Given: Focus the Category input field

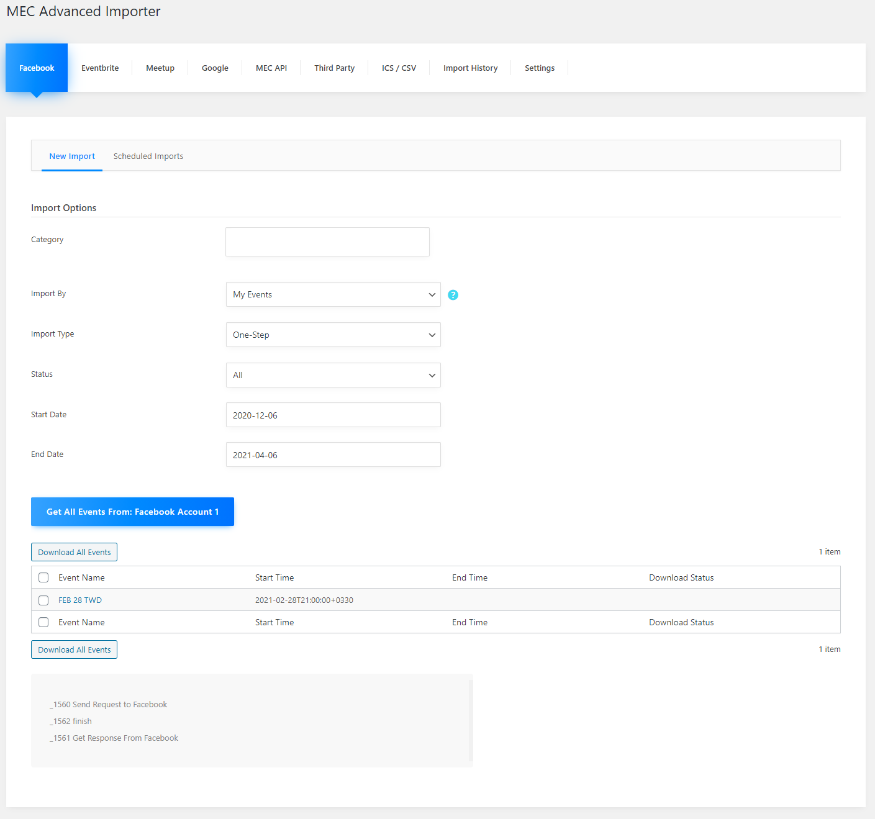Looking at the screenshot, I should (x=327, y=242).
